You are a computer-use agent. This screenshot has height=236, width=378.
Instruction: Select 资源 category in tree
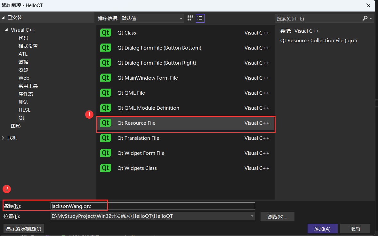pyautogui.click(x=23, y=70)
